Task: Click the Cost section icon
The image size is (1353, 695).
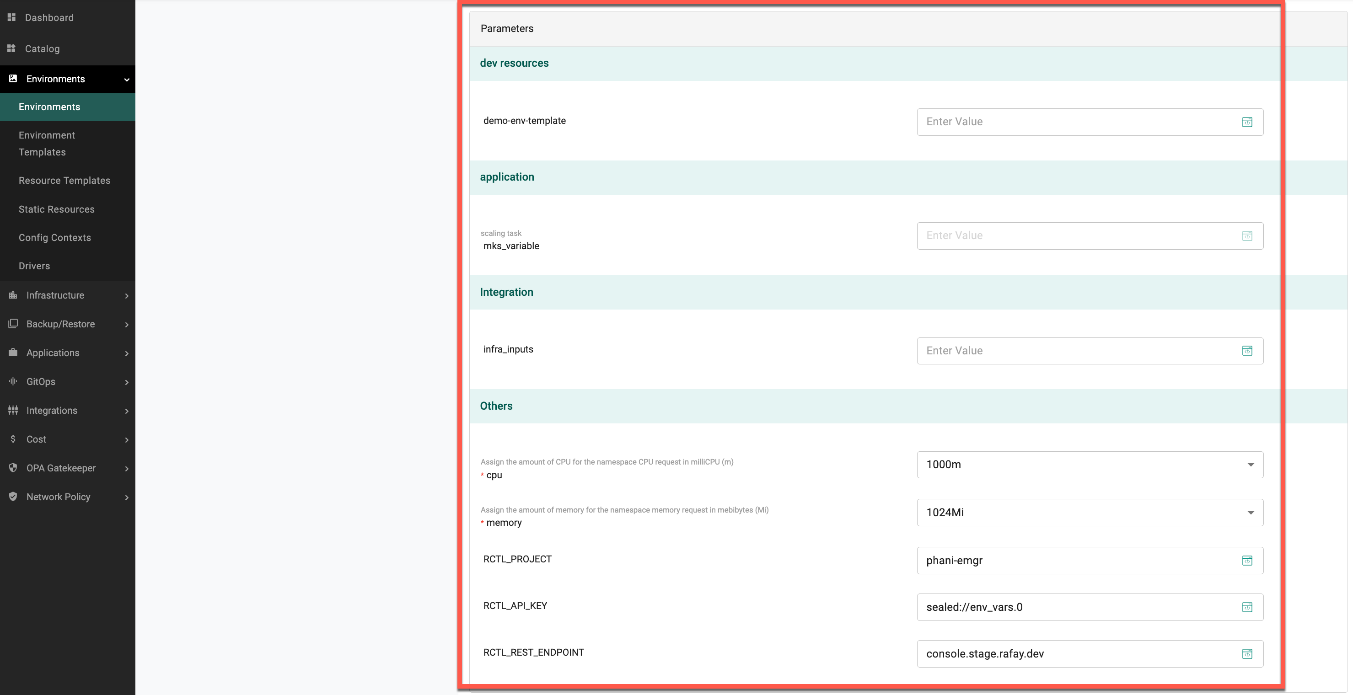Action: [13, 439]
